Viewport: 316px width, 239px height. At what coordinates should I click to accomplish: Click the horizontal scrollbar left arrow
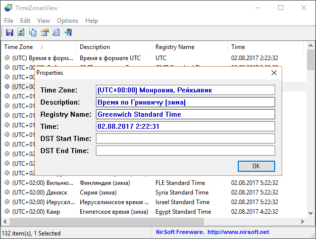[5, 221]
